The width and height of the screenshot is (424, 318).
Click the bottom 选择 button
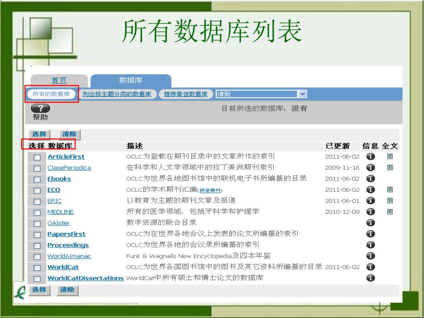point(39,290)
